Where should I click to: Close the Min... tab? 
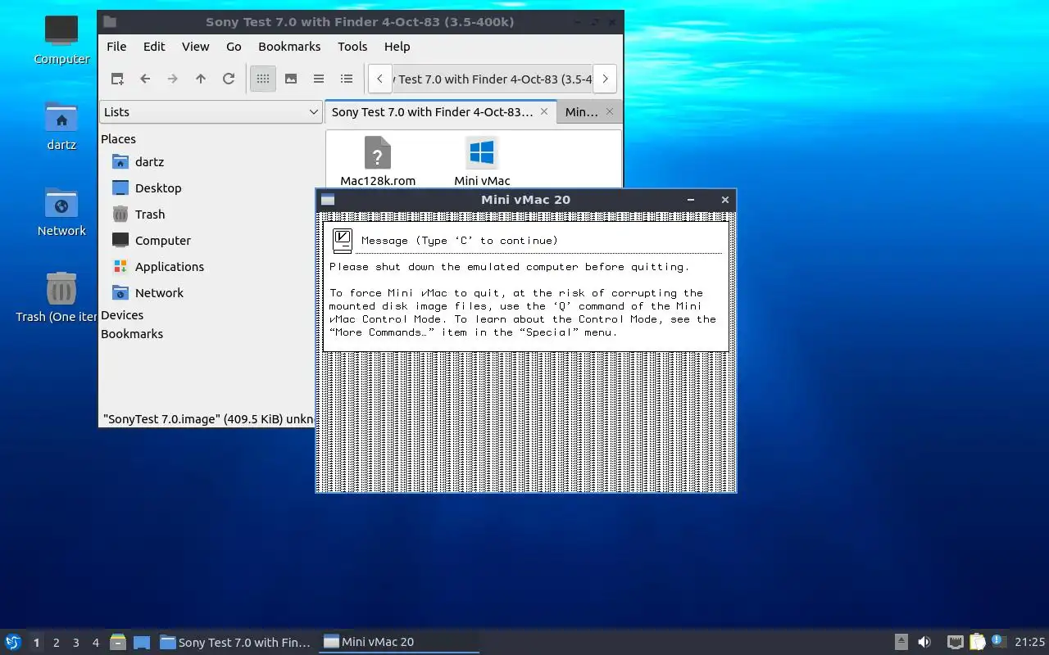pyautogui.click(x=610, y=111)
